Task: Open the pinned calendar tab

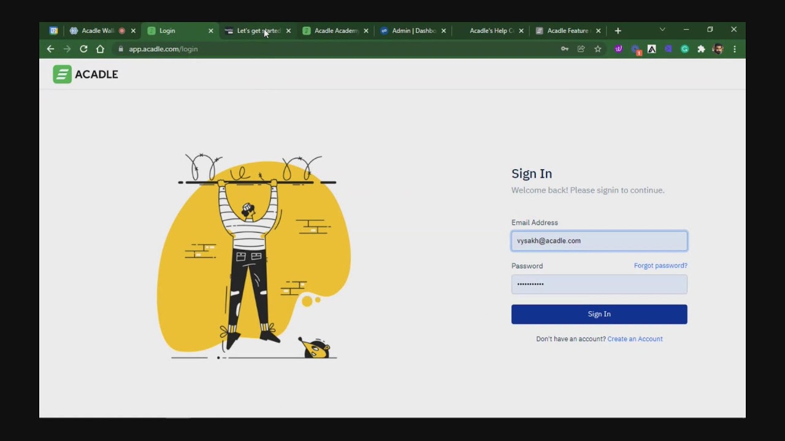Action: coord(53,31)
